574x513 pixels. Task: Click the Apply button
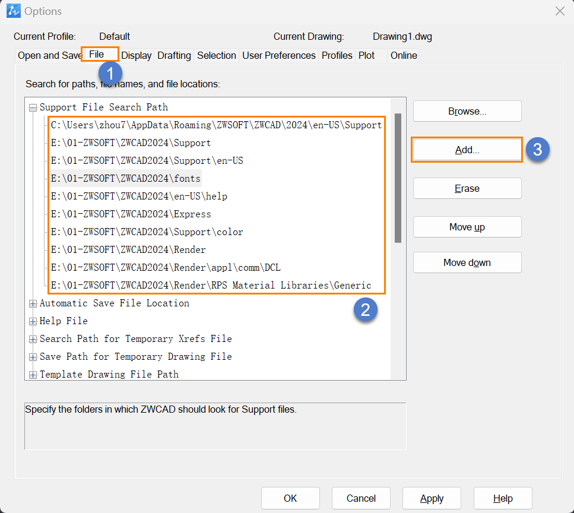coord(432,498)
